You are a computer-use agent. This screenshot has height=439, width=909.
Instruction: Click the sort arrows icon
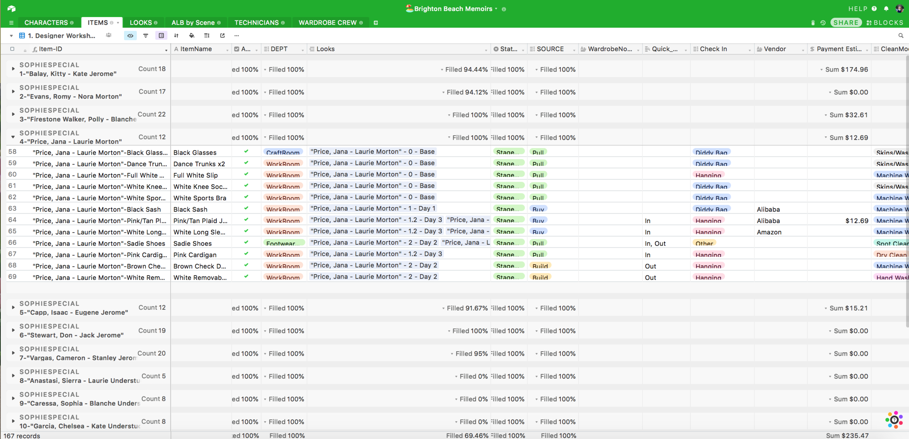click(x=176, y=36)
